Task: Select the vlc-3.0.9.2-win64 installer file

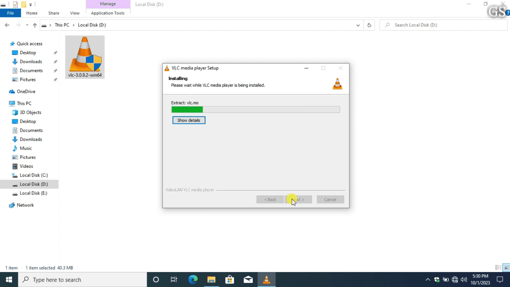Action: [x=85, y=57]
